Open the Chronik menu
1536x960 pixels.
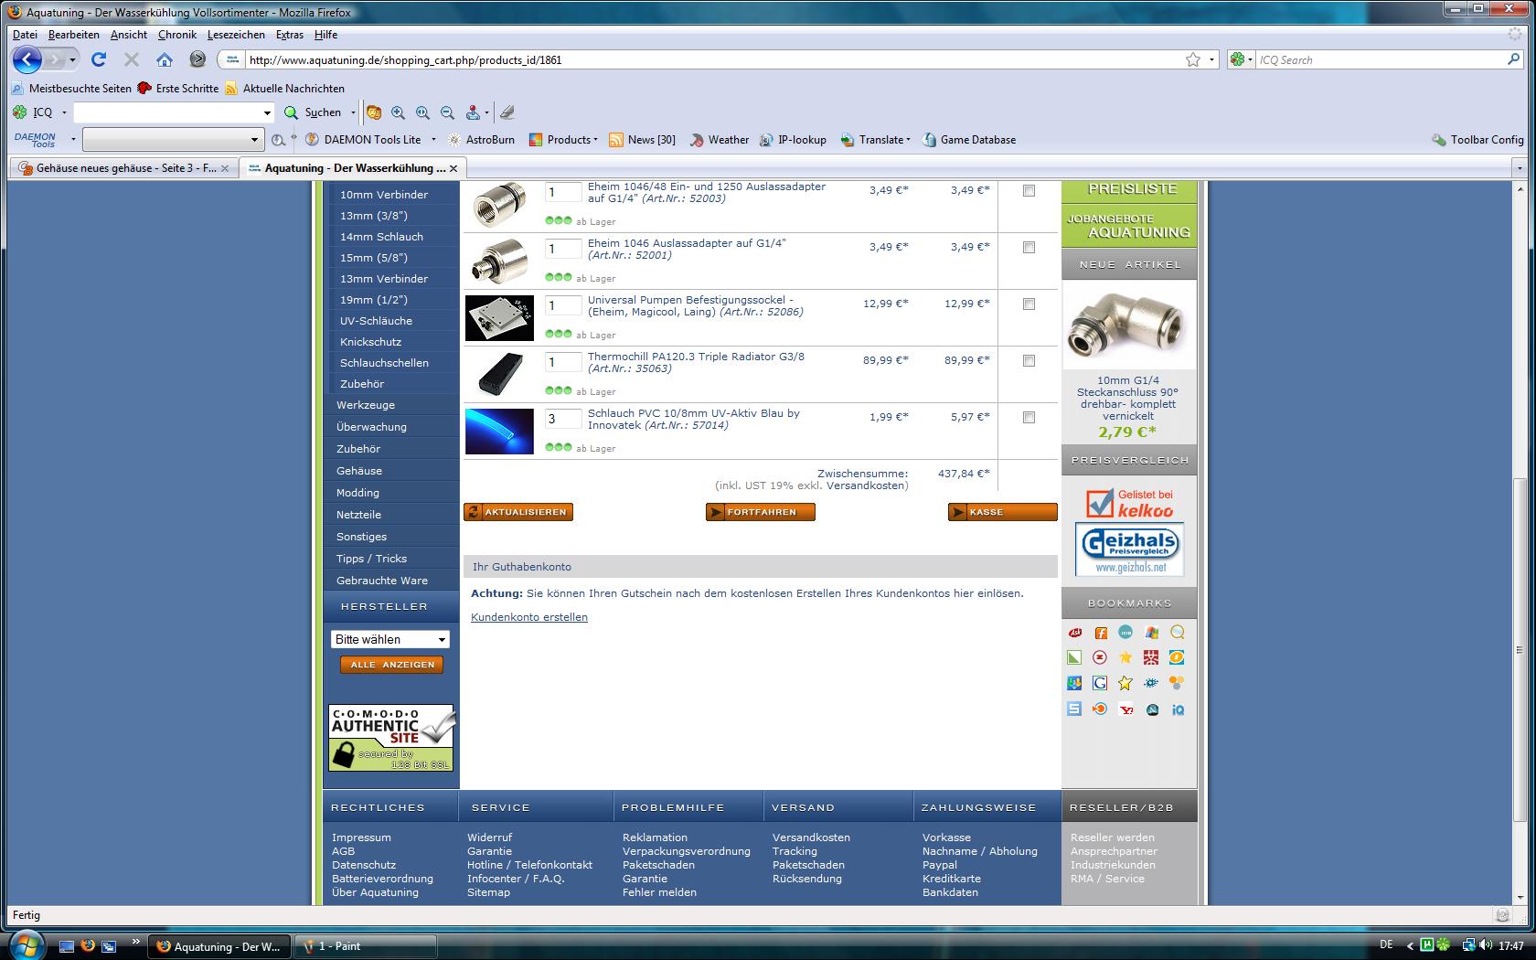click(176, 35)
